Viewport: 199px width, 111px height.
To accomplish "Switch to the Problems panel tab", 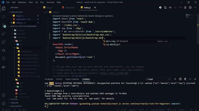I will 49,79.
